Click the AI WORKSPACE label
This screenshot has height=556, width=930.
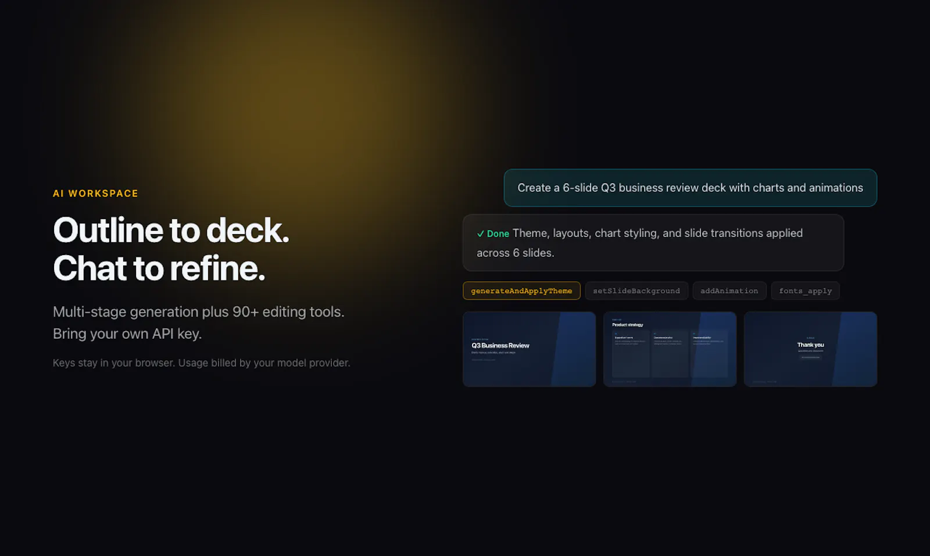(x=95, y=193)
